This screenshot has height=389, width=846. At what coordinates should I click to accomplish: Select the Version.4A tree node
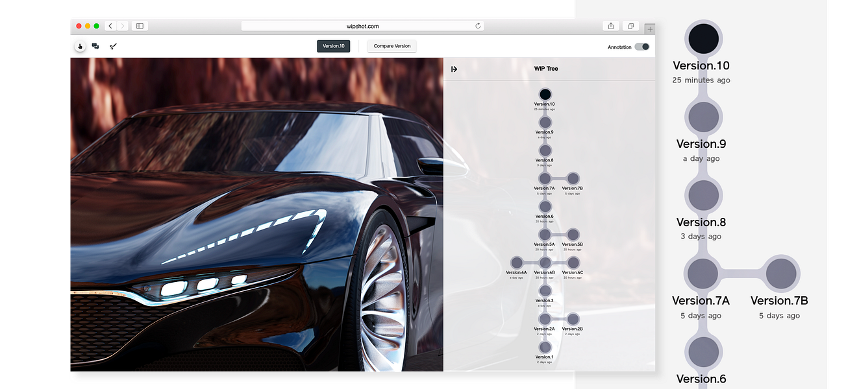point(517,263)
